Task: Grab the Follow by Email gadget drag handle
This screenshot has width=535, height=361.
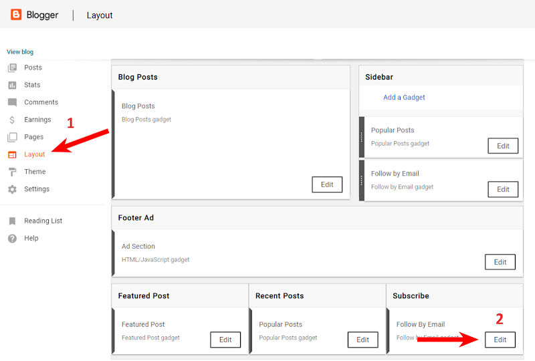Action: click(362, 180)
